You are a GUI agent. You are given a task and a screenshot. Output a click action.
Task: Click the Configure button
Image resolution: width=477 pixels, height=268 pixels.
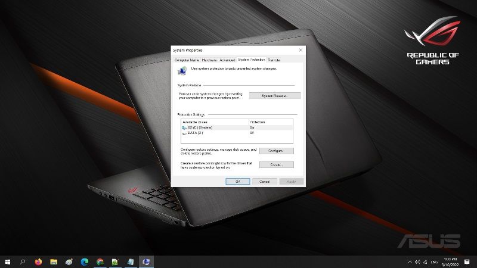tap(277, 151)
